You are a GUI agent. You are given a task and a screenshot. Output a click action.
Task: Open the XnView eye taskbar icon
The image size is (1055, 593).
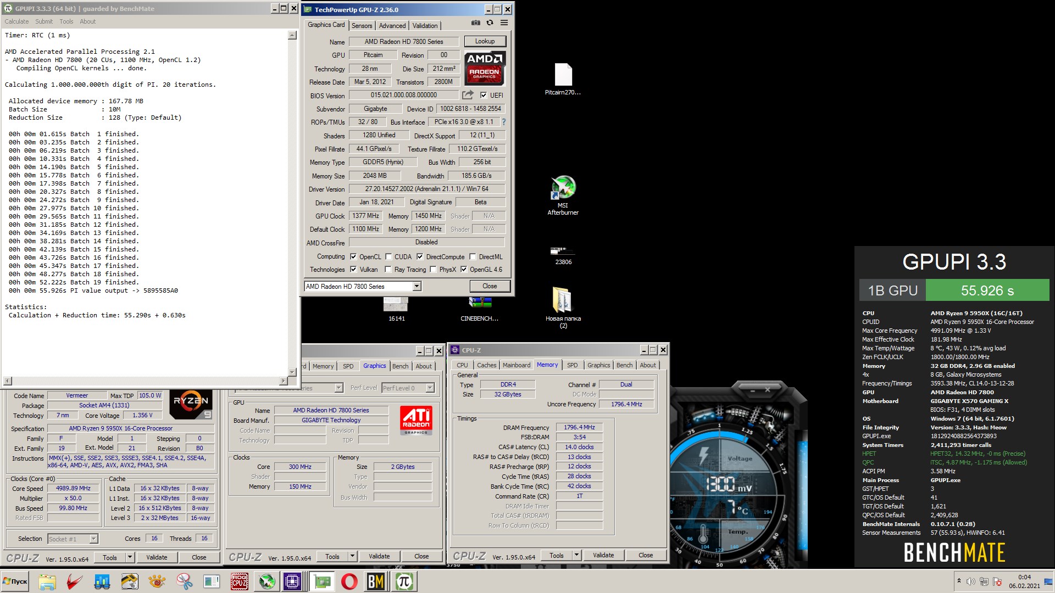point(157,581)
